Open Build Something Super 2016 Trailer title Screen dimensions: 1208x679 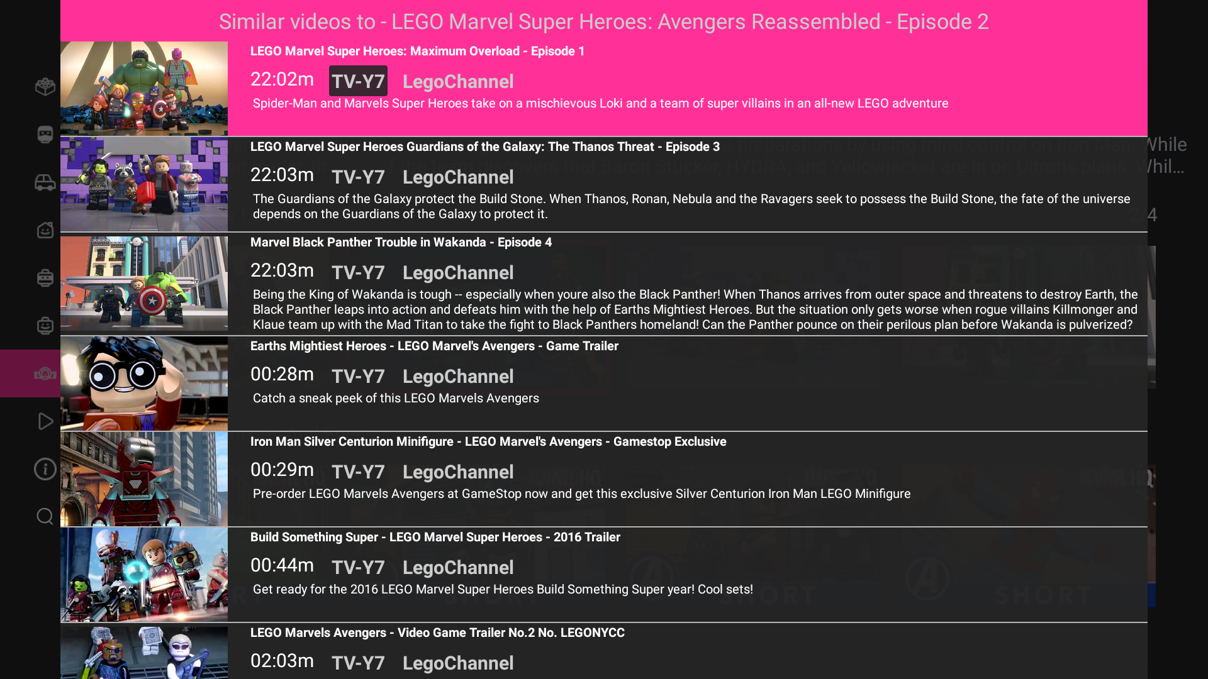pyautogui.click(x=435, y=538)
